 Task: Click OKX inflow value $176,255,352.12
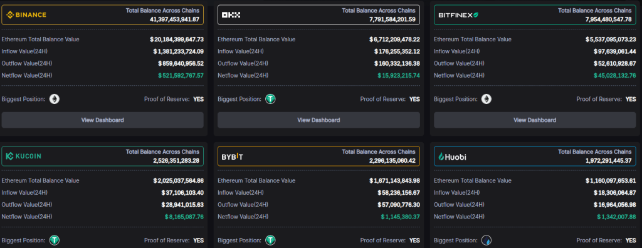[x=397, y=51]
